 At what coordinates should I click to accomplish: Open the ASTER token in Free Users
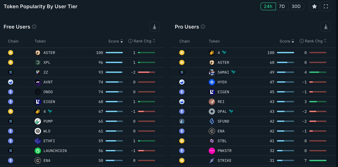[49, 53]
